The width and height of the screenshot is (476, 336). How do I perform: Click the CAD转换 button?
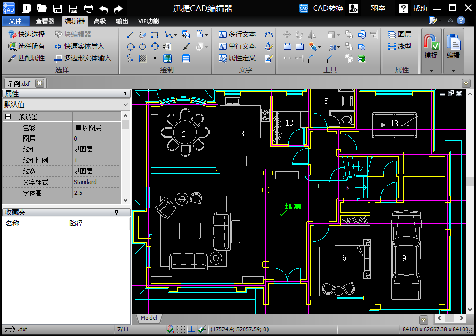point(321,8)
